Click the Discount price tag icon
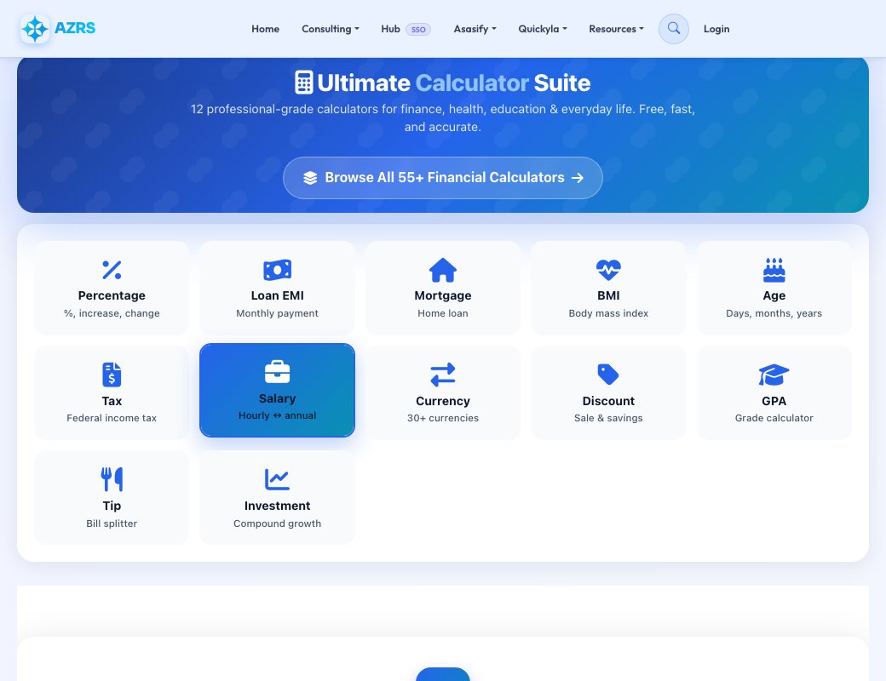The image size is (886, 681). pos(608,375)
